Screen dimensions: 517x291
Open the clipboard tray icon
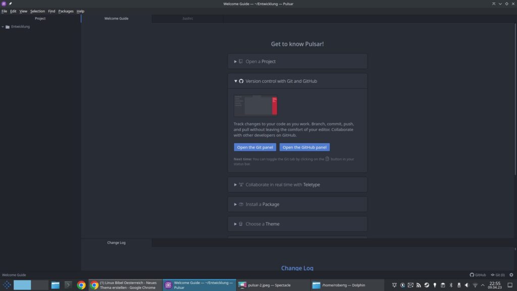443,285
